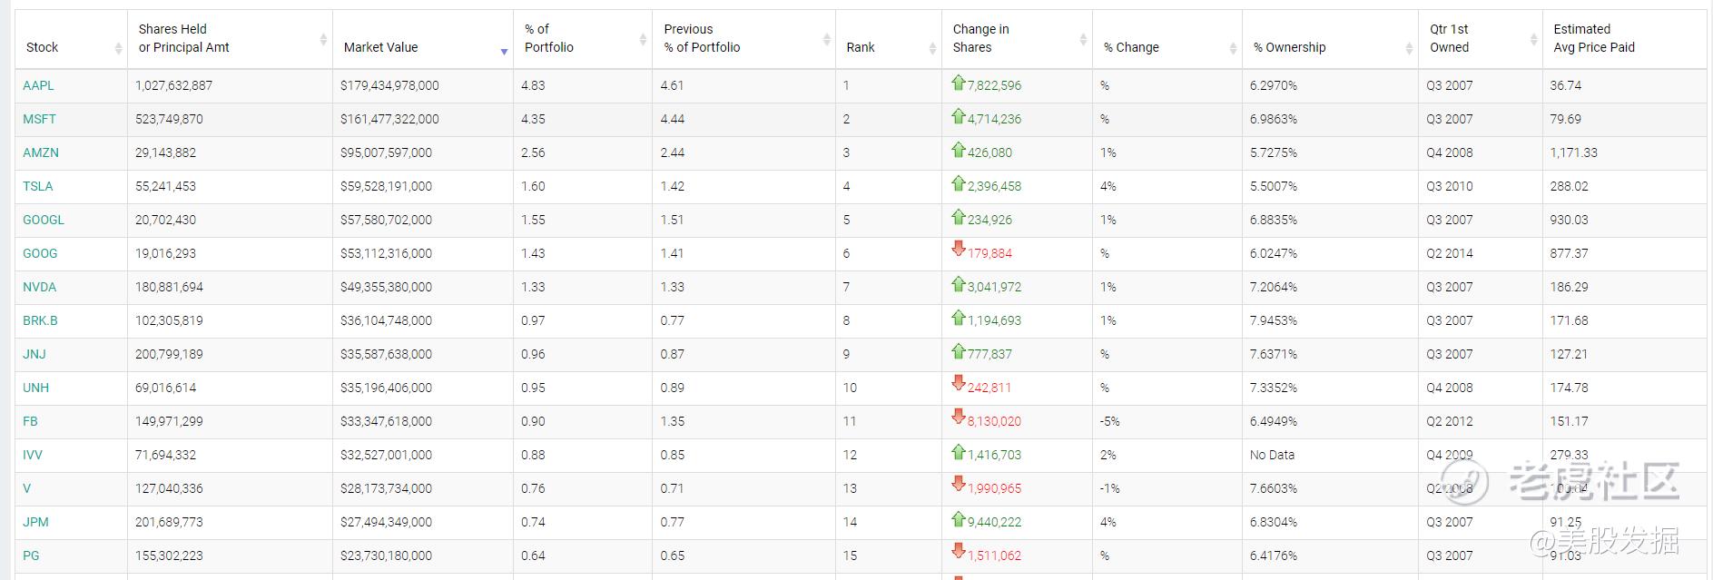Open the UNH stock link

[x=36, y=388]
